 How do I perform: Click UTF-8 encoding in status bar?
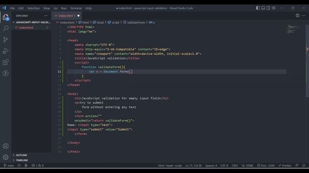pyautogui.click(x=224, y=165)
